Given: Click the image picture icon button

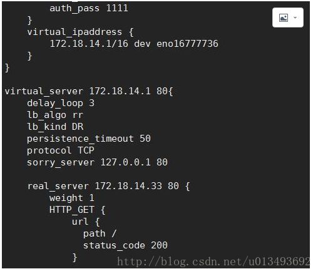Looking at the screenshot, I should [284, 17].
